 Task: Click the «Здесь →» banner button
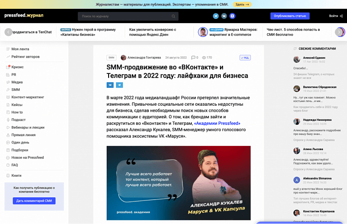point(242,5)
